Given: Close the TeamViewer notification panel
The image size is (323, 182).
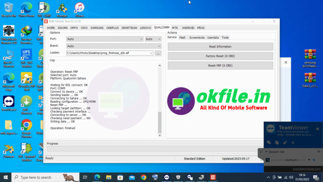Looking at the screenshot, I should [318, 129].
